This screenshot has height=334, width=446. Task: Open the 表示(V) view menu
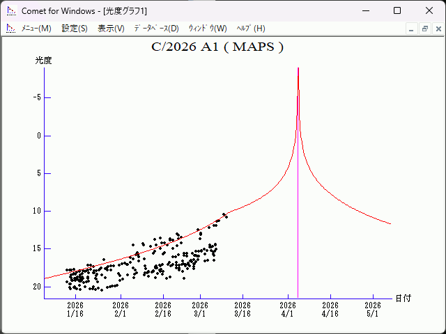[111, 29]
